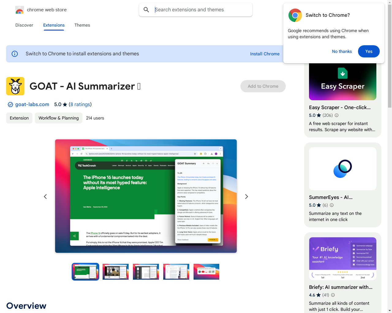Show next screenshot with right arrow
The width and height of the screenshot is (392, 313).
click(247, 197)
